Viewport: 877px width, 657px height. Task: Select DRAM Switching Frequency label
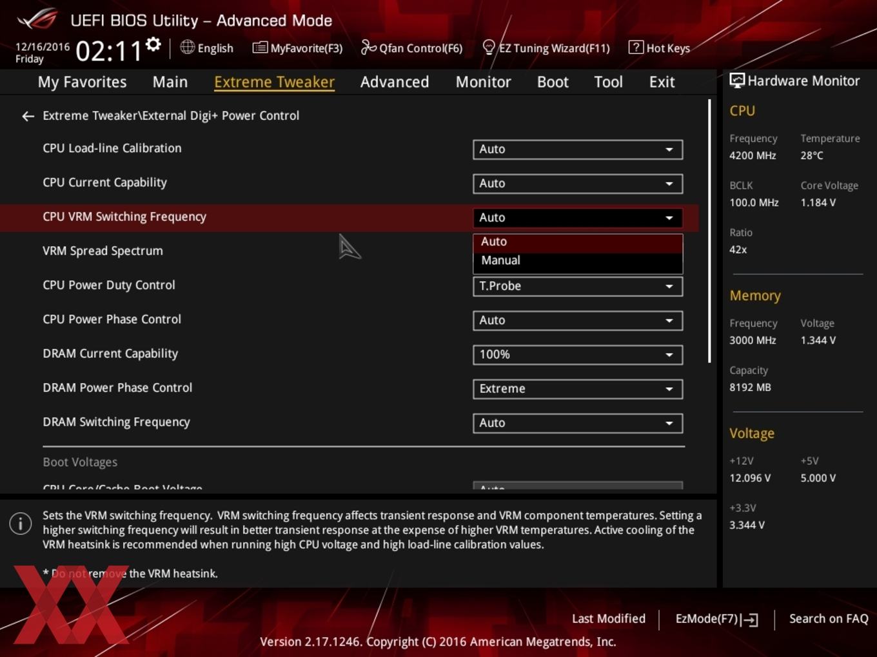point(116,422)
